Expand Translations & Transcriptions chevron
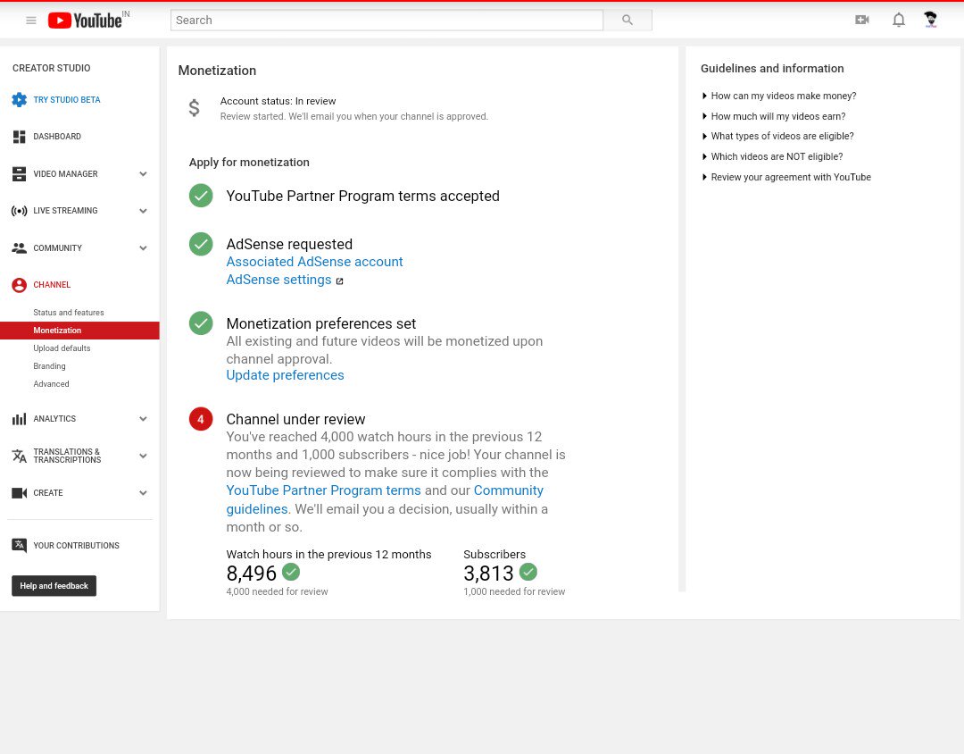This screenshot has width=964, height=754. pos(143,457)
